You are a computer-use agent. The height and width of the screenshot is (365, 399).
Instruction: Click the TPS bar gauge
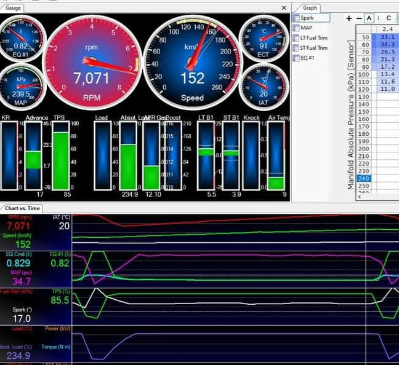(x=60, y=157)
